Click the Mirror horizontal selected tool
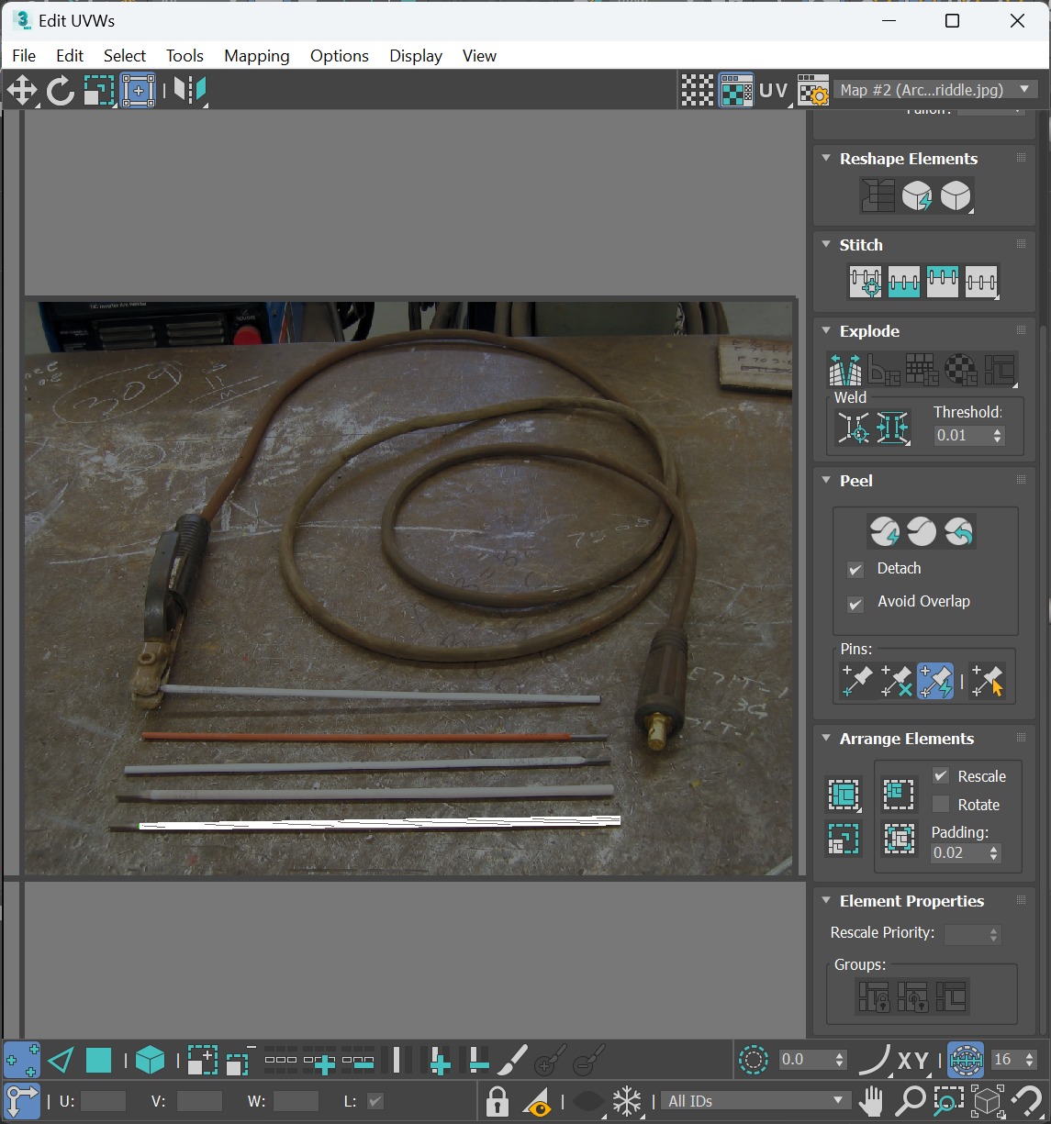The image size is (1051, 1124). 190,90
